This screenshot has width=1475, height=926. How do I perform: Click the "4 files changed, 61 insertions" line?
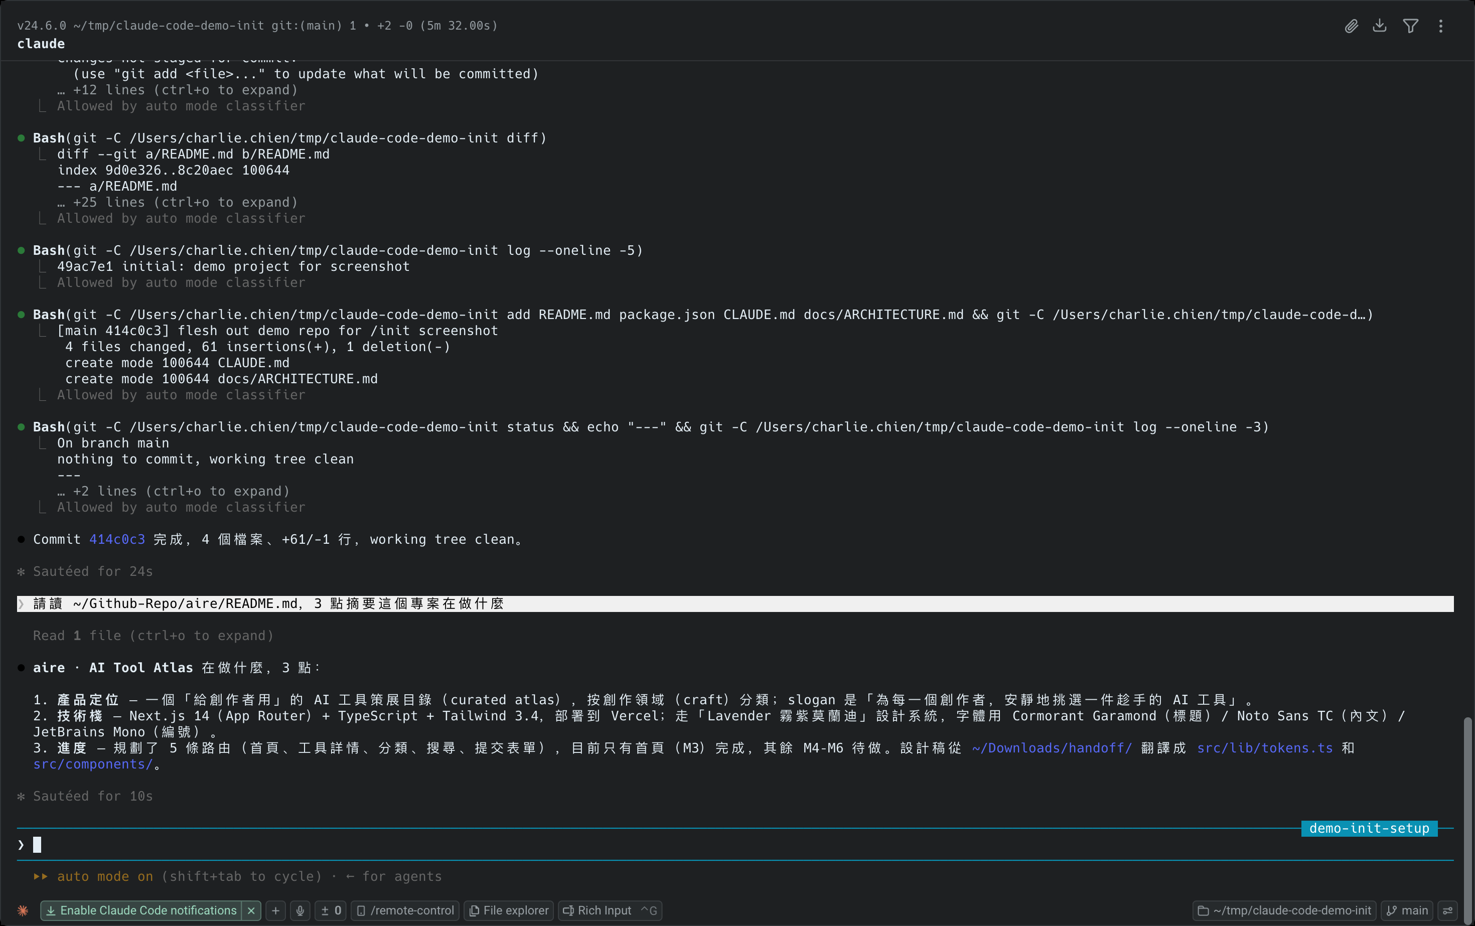point(257,347)
